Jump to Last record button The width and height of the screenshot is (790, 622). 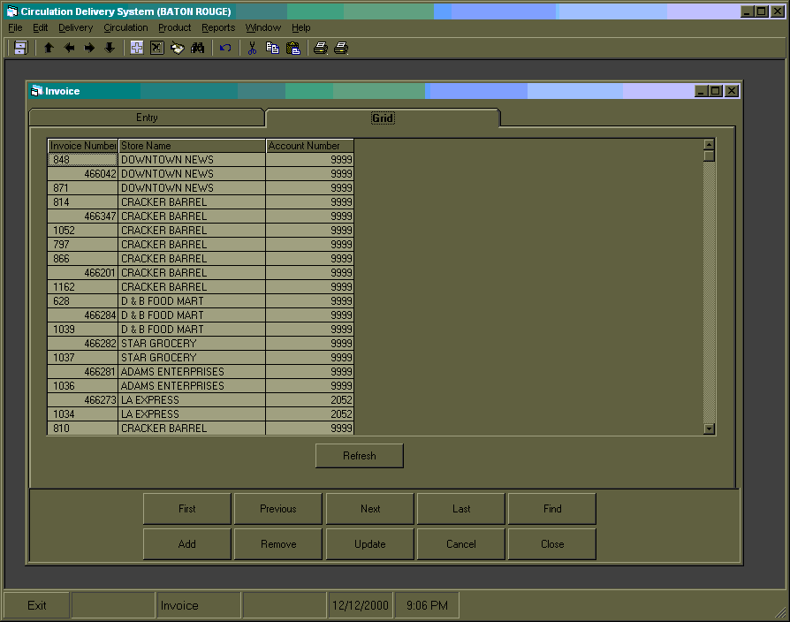(461, 509)
